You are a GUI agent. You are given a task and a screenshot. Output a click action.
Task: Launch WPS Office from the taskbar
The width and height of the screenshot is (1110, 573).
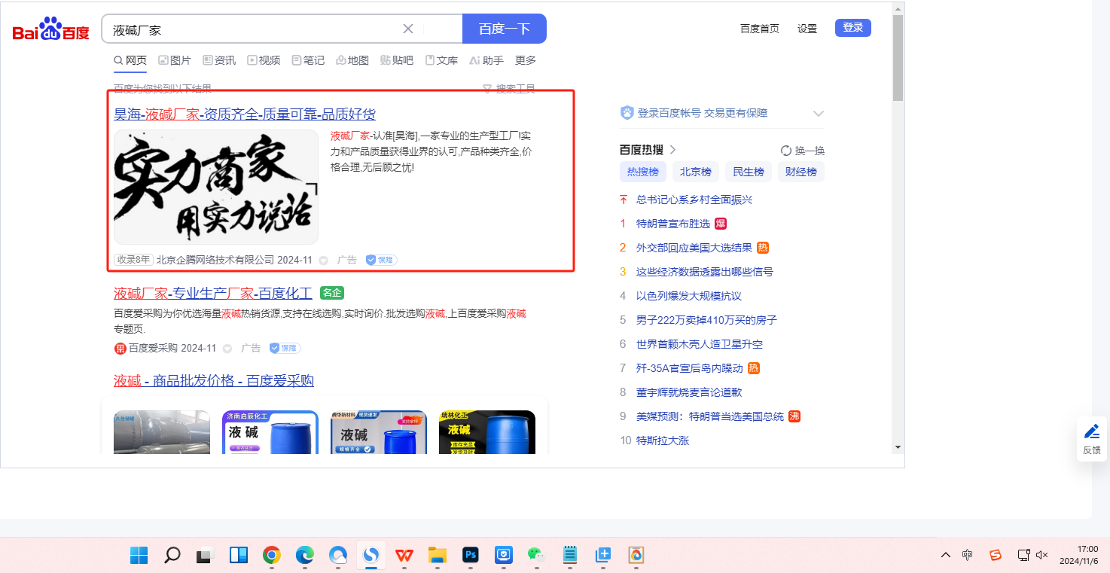coord(404,556)
